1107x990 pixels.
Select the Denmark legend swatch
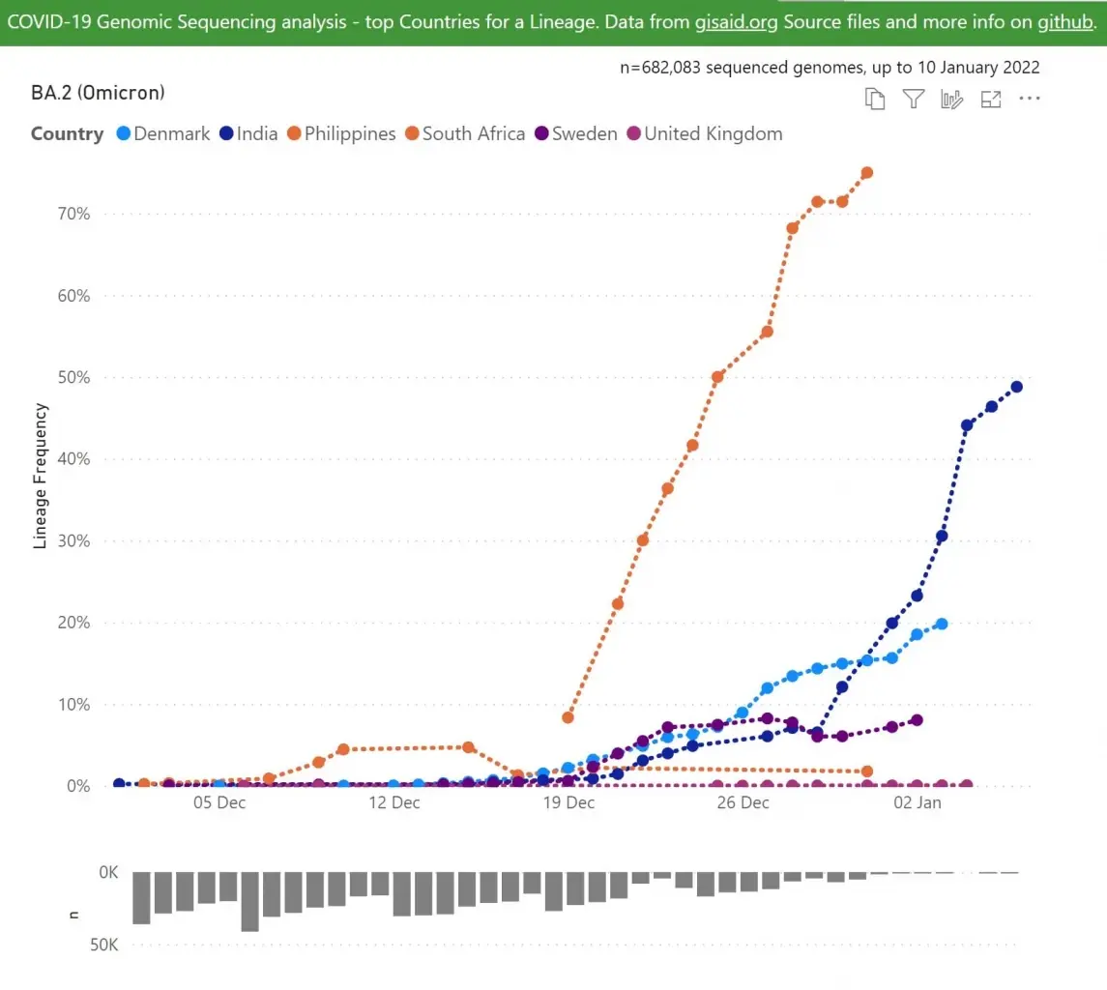tap(124, 133)
